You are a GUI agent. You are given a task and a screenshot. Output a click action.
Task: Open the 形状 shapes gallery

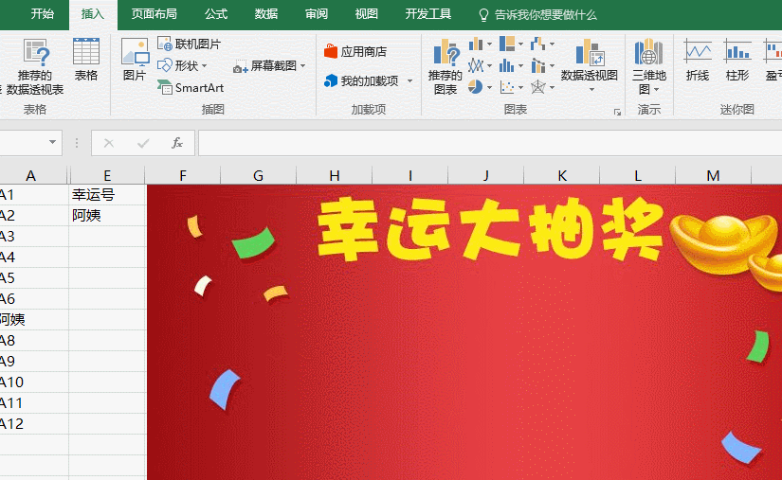(182, 65)
